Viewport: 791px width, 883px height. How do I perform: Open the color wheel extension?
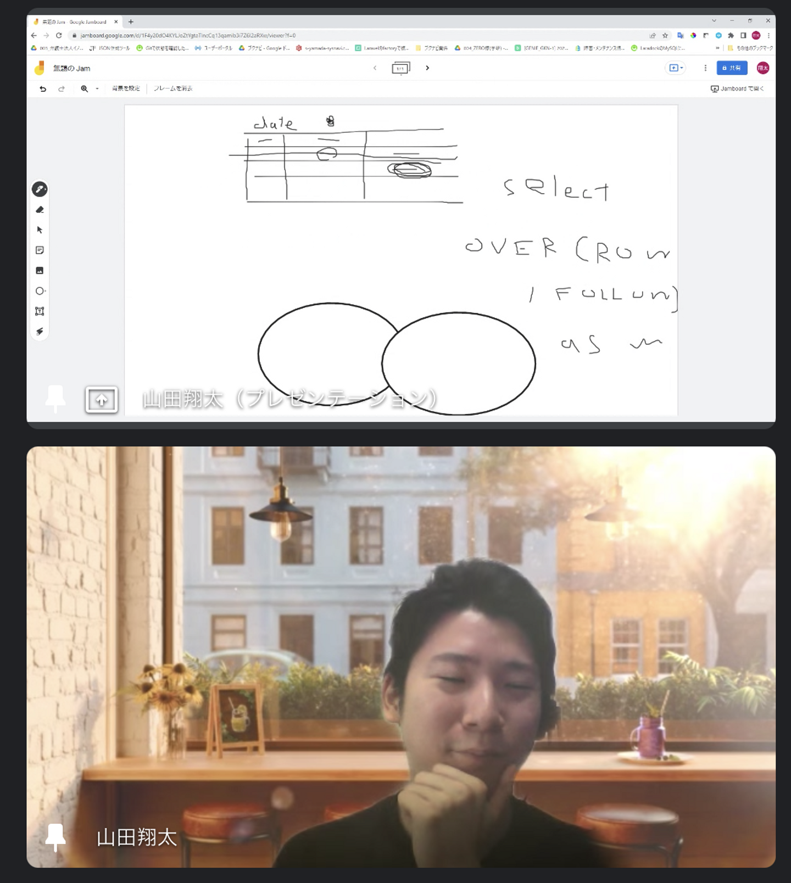(693, 36)
